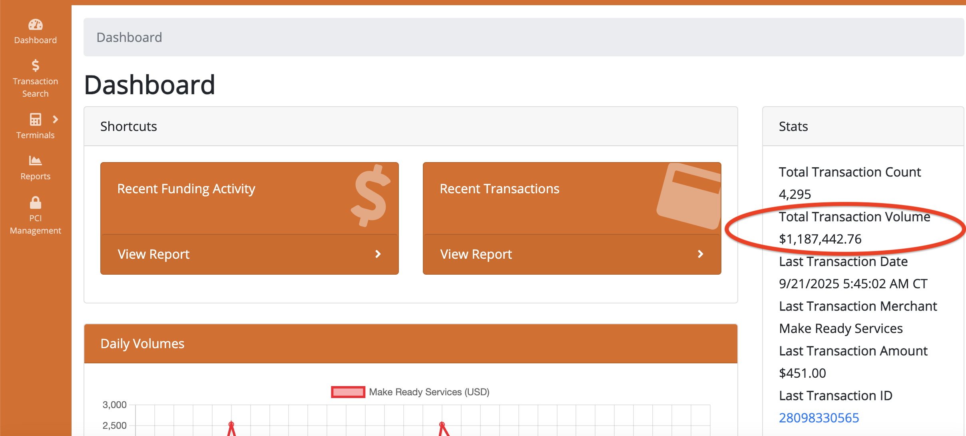The width and height of the screenshot is (966, 436).
Task: Click the PCI Management lock icon
Action: click(35, 202)
